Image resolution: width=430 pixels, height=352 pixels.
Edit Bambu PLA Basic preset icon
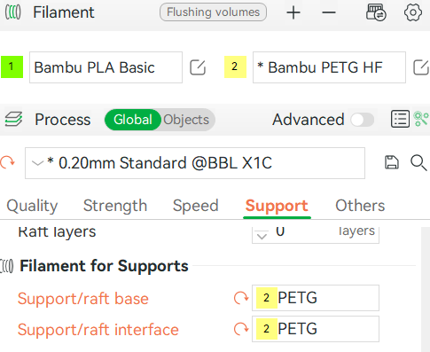click(198, 67)
